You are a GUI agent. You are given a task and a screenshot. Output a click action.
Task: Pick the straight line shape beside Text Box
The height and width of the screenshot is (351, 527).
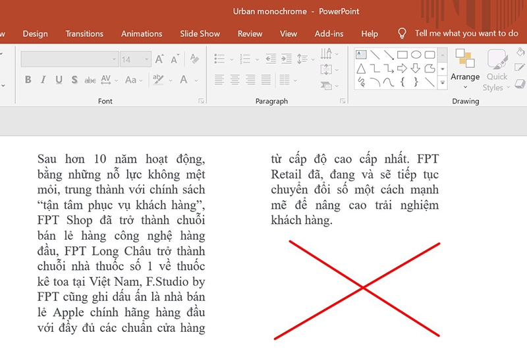click(375, 55)
